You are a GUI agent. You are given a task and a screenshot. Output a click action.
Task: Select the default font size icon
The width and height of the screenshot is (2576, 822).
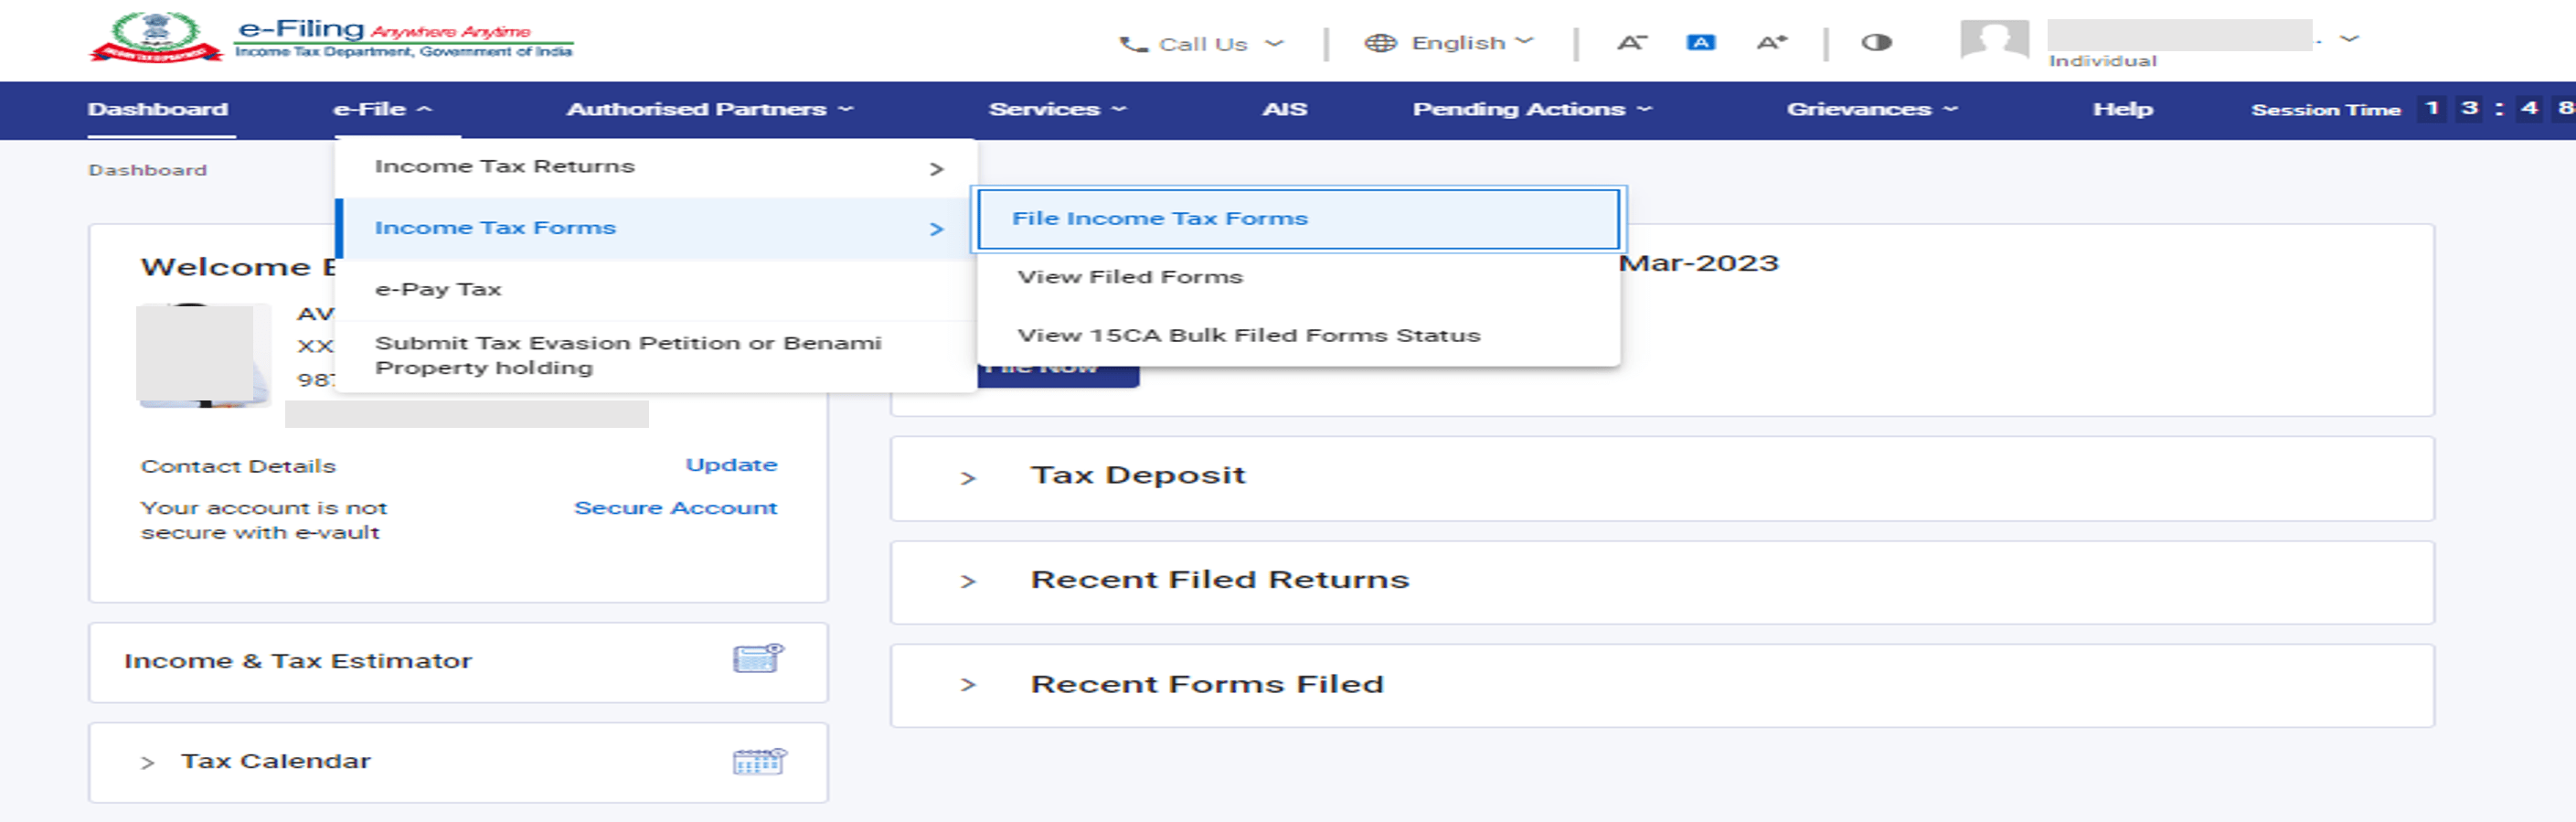1701,43
